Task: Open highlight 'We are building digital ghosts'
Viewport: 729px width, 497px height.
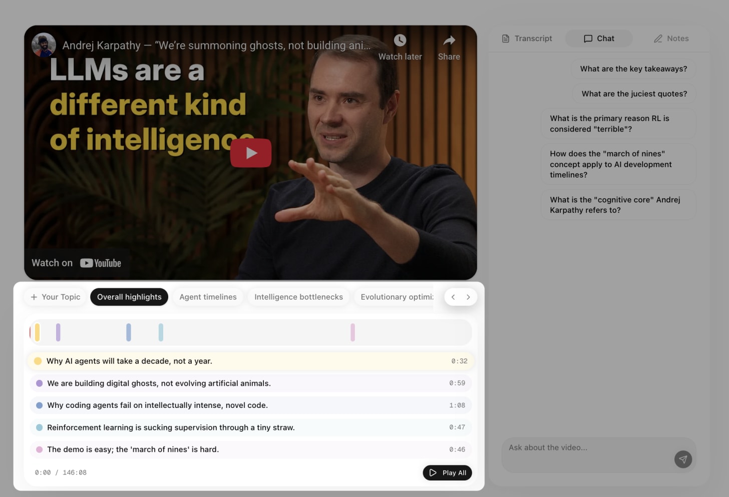Action: (250, 383)
